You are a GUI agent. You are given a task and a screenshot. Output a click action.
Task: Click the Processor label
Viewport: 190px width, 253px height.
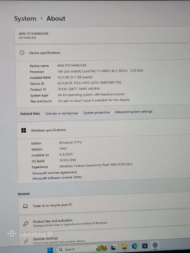[37, 72]
